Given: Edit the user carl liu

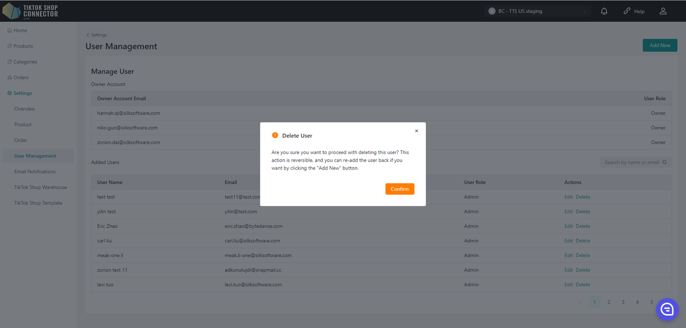Looking at the screenshot, I should click(x=568, y=241).
